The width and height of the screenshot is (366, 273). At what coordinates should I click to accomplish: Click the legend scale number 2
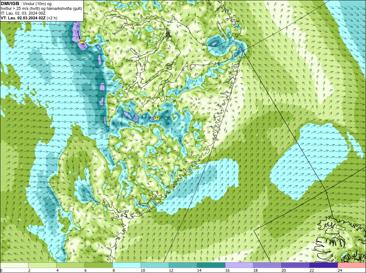tap(29, 270)
